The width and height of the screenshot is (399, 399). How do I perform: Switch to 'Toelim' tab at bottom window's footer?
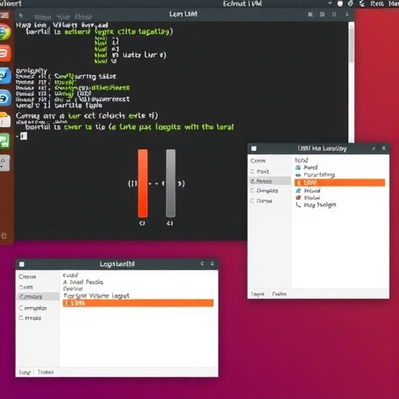[45, 373]
